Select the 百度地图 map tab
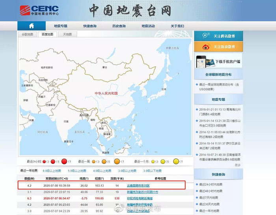Viewport: 276px width, 215px height. (x=48, y=34)
